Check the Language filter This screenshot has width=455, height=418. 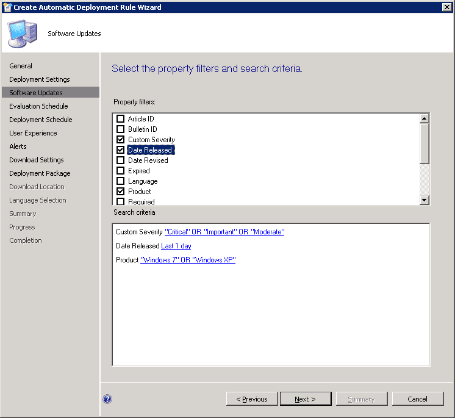[x=120, y=181]
